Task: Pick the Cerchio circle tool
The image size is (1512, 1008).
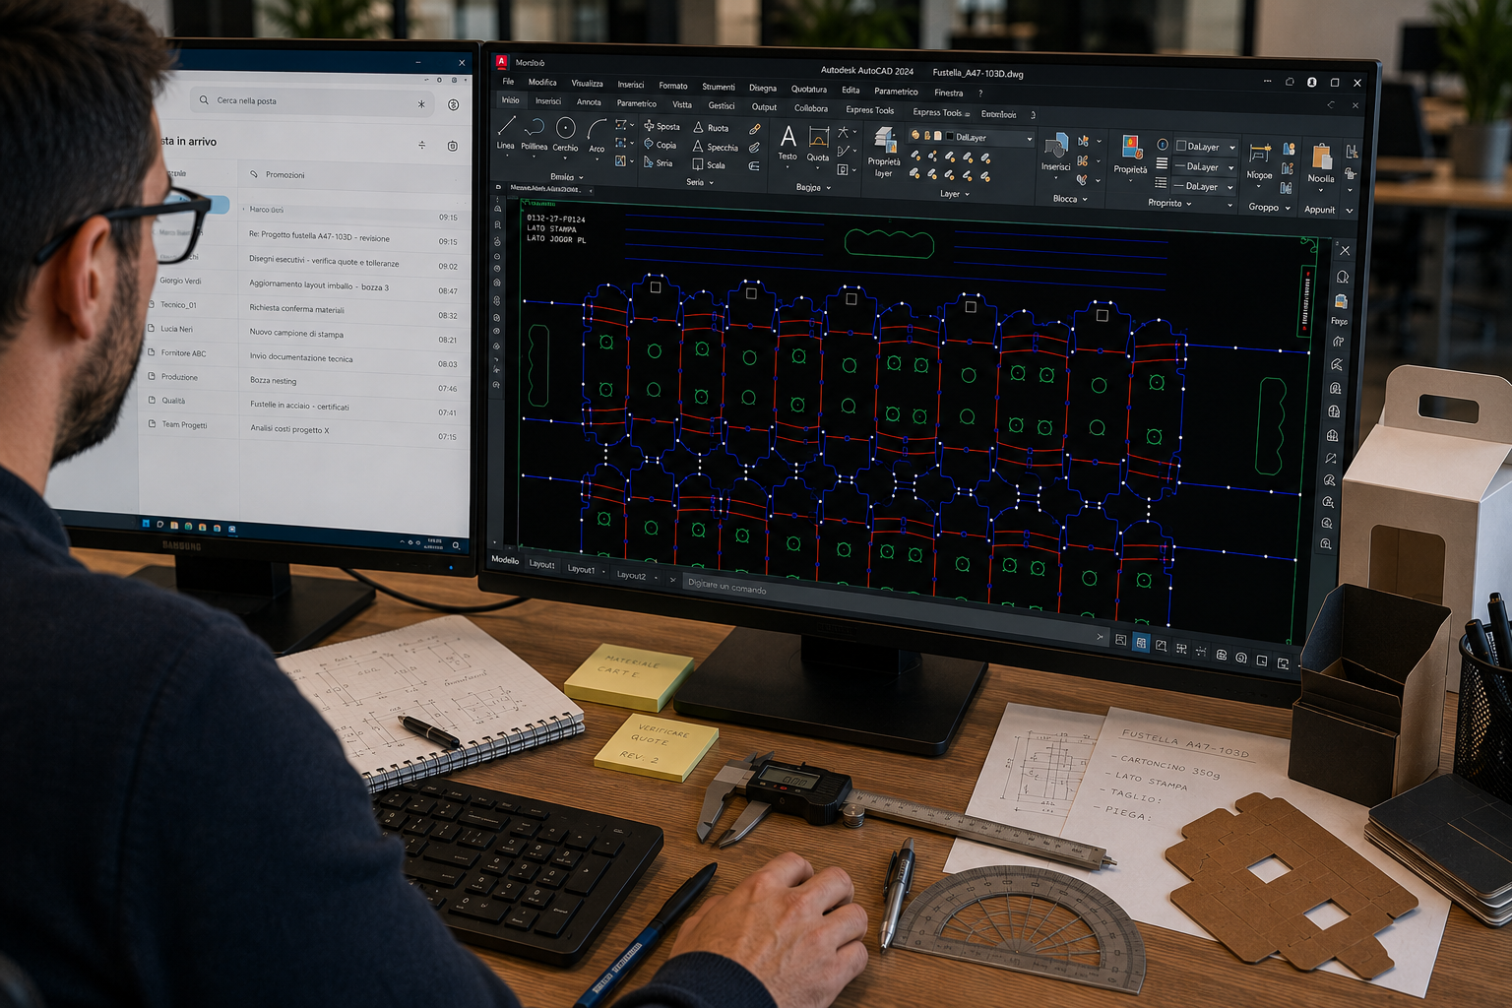Action: [x=565, y=135]
